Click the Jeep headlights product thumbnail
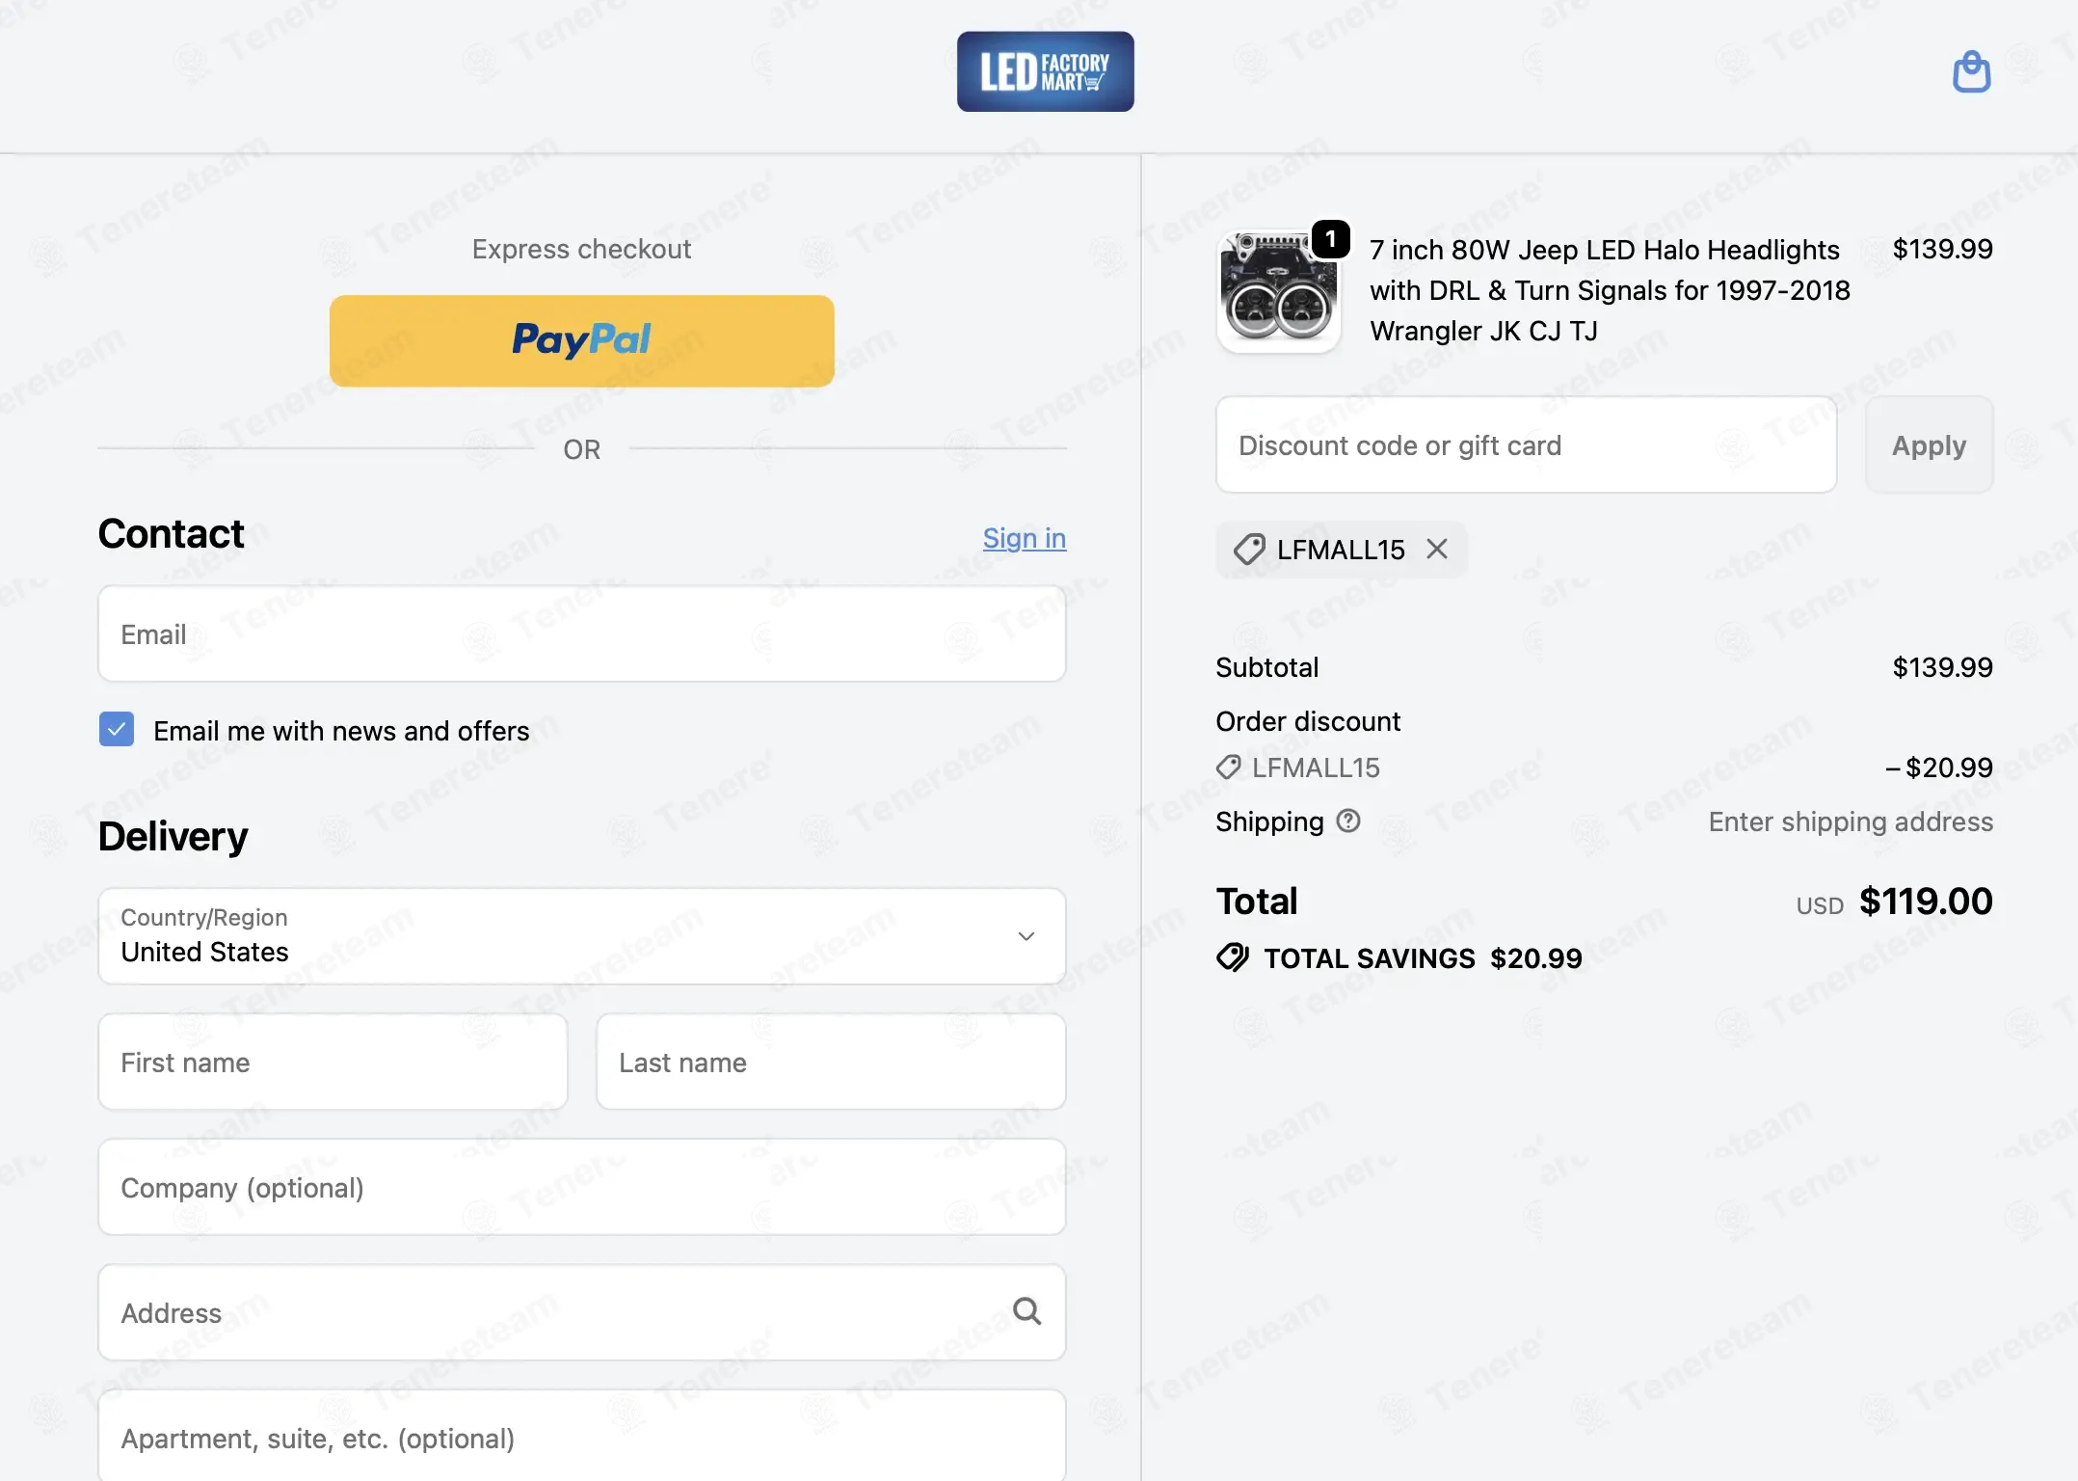This screenshot has height=1481, width=2078. 1278,291
